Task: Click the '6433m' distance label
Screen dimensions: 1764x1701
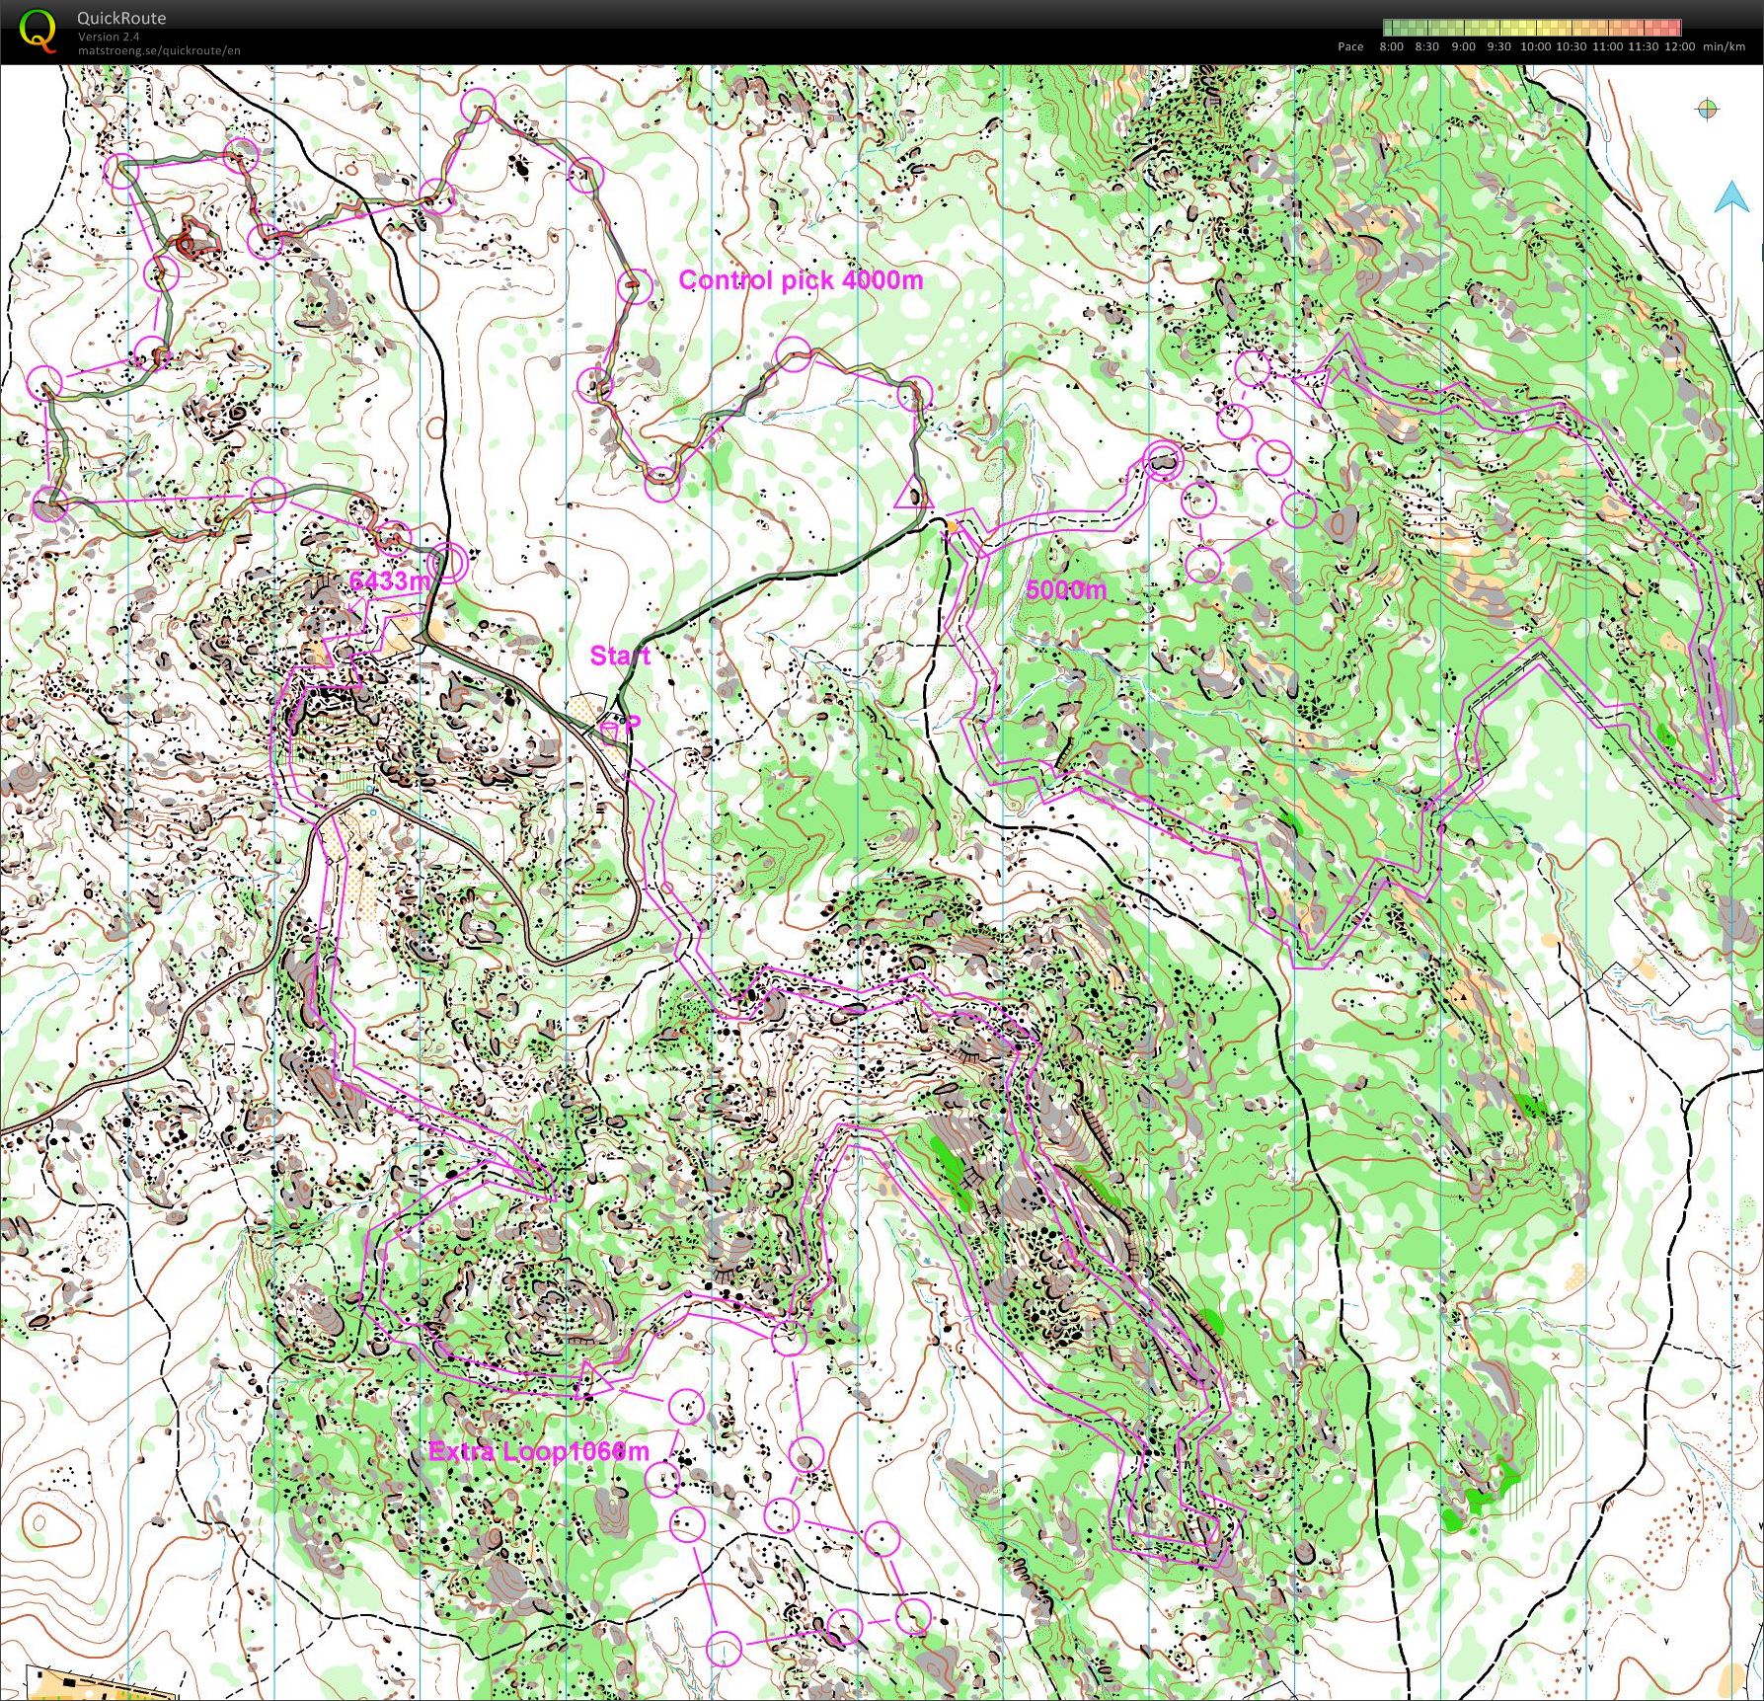Action: 389,580
